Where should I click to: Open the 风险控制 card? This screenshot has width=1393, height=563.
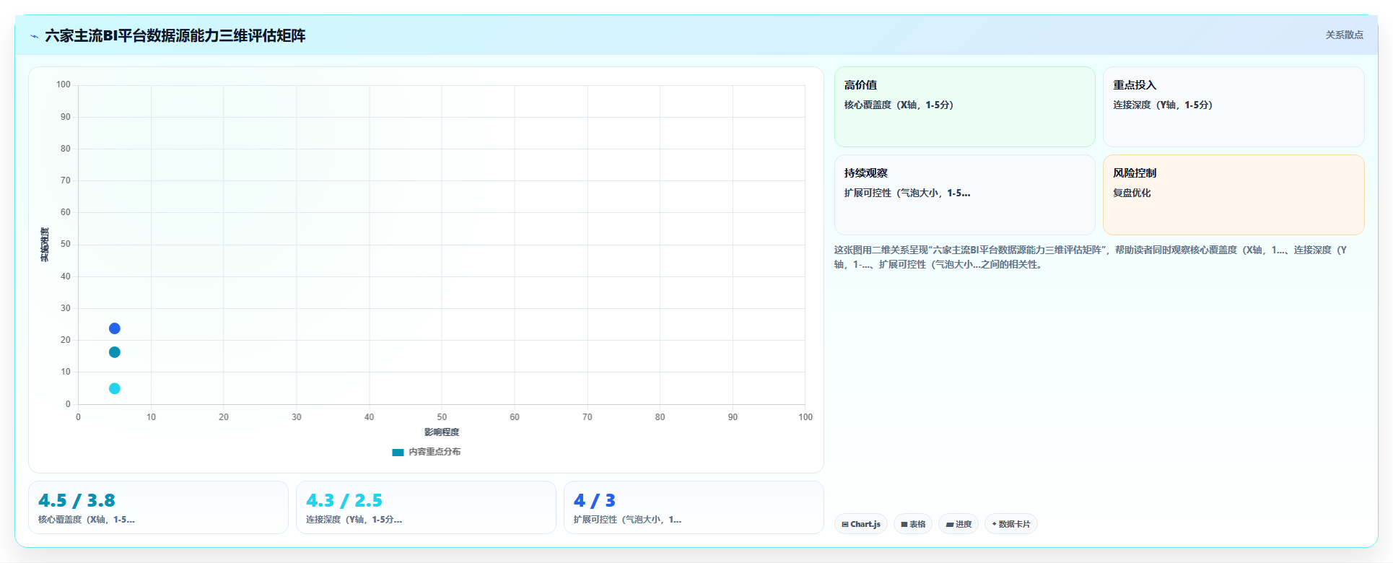[x=1233, y=195]
